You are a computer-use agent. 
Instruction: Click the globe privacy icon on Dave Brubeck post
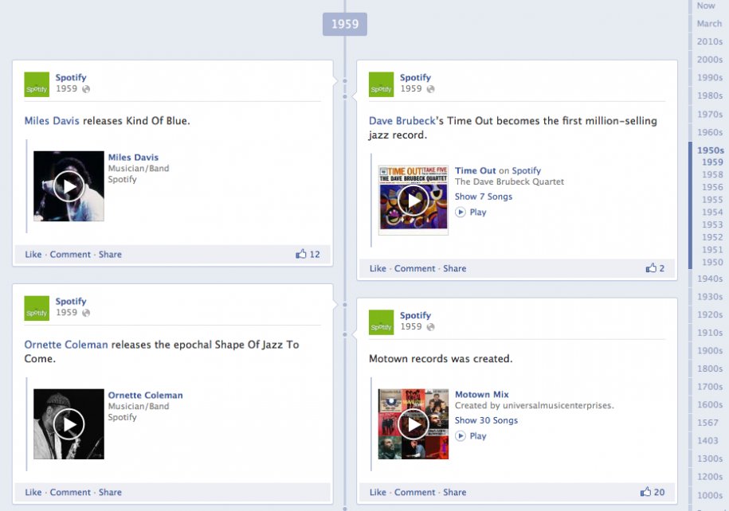coord(430,89)
